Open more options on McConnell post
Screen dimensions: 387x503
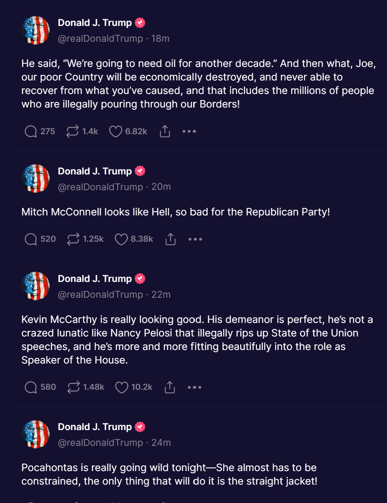tap(195, 239)
